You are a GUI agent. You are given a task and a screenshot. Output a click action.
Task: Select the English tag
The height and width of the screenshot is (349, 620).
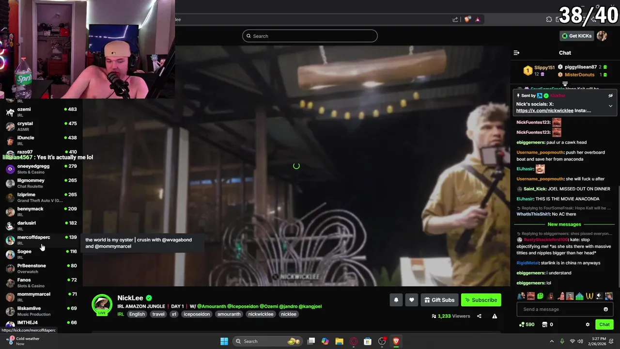pyautogui.click(x=137, y=314)
